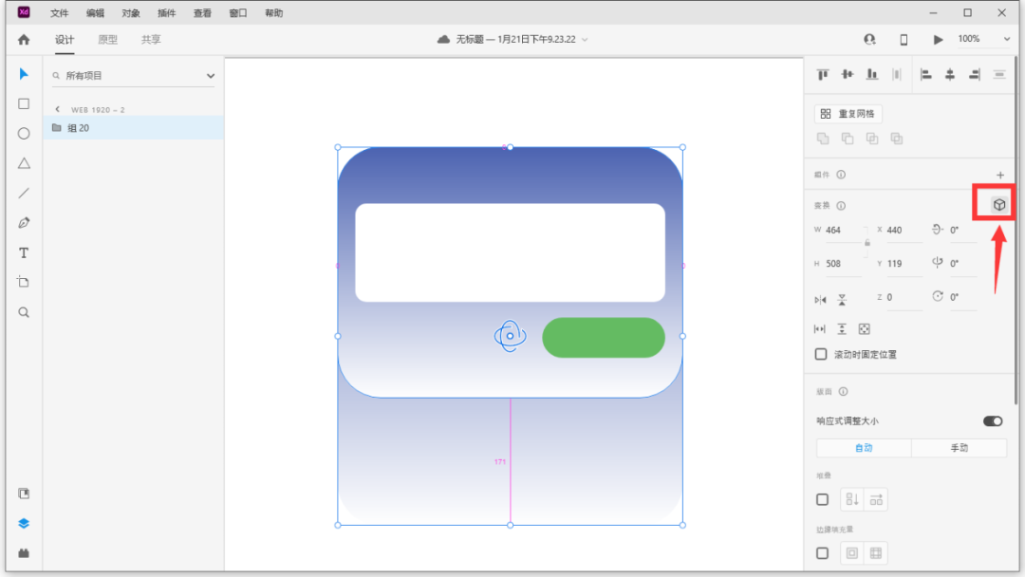
Task: Select the Artboard tool
Action: tap(24, 282)
